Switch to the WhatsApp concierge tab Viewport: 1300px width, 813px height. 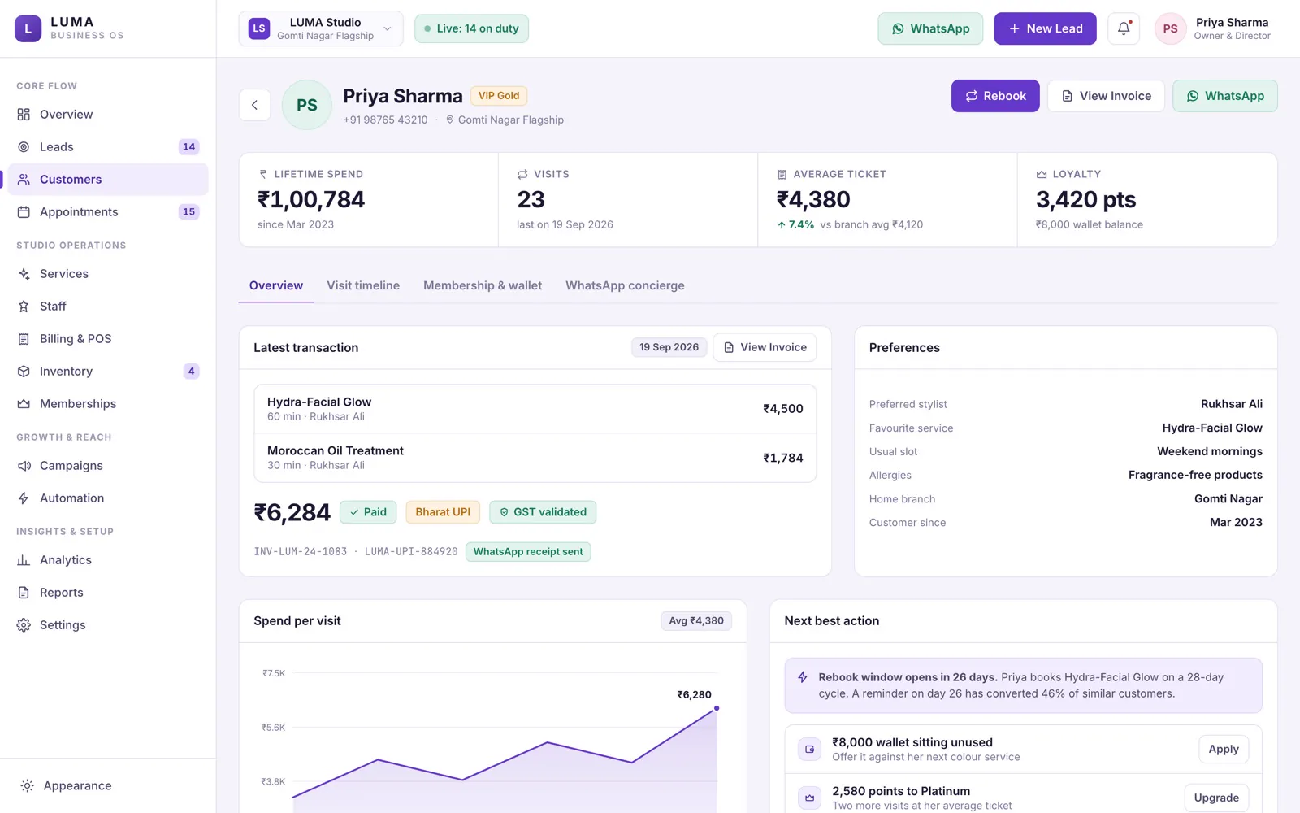625,285
